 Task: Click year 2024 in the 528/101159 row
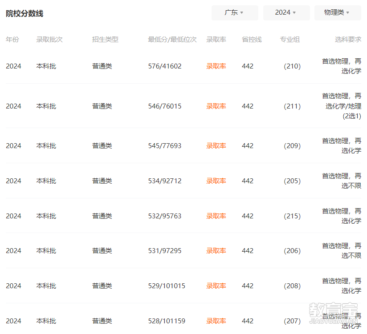(x=13, y=321)
